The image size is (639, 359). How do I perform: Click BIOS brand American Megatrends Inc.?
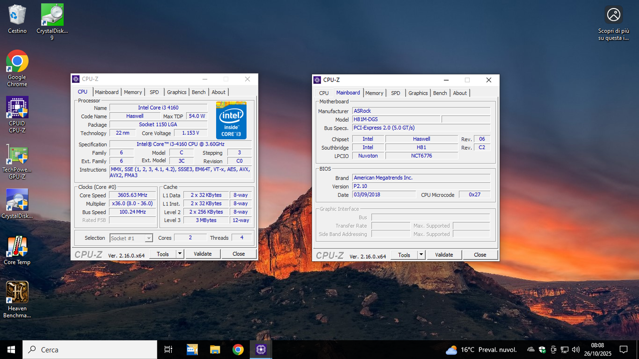coord(421,178)
